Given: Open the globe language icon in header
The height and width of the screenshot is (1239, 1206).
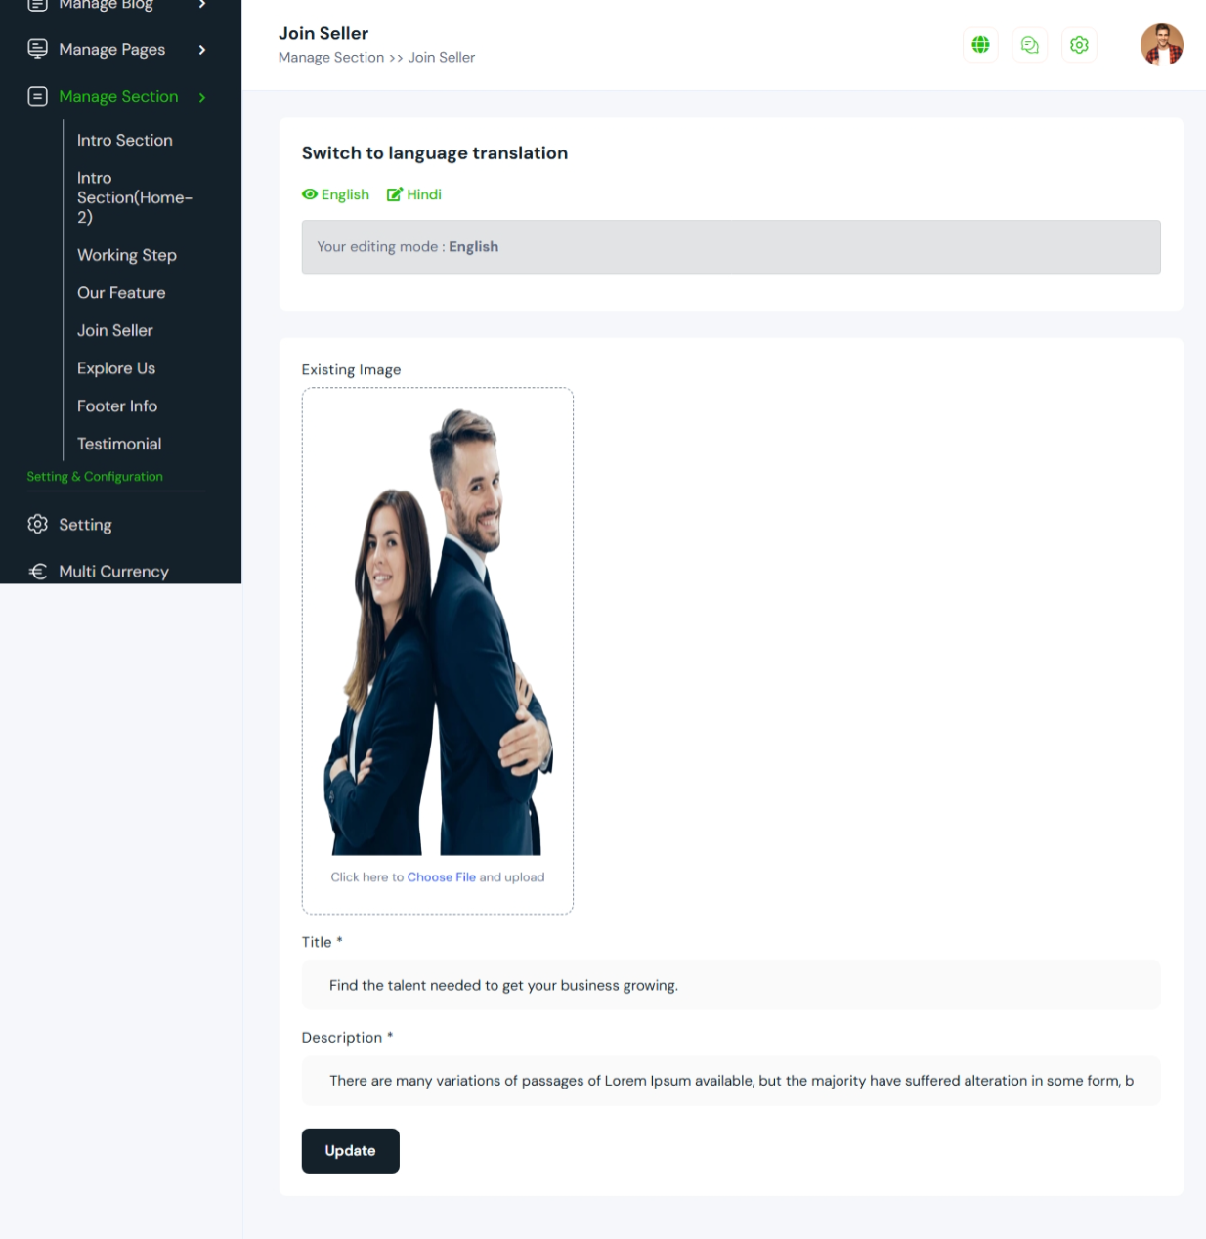Looking at the screenshot, I should pyautogui.click(x=980, y=45).
